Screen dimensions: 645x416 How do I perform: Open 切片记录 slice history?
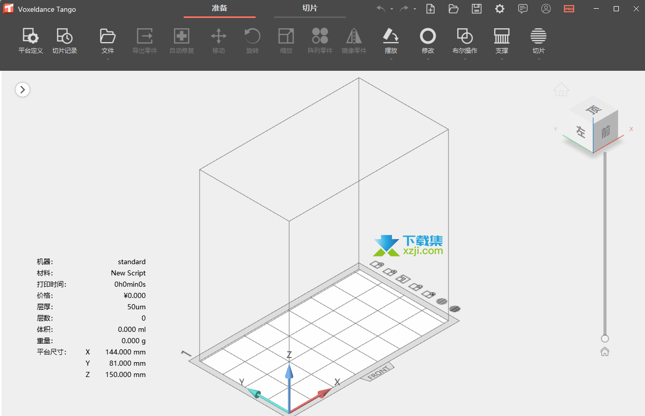65,41
